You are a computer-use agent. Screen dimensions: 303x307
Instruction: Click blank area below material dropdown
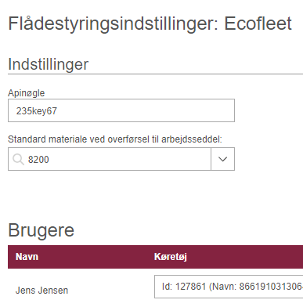(121, 193)
